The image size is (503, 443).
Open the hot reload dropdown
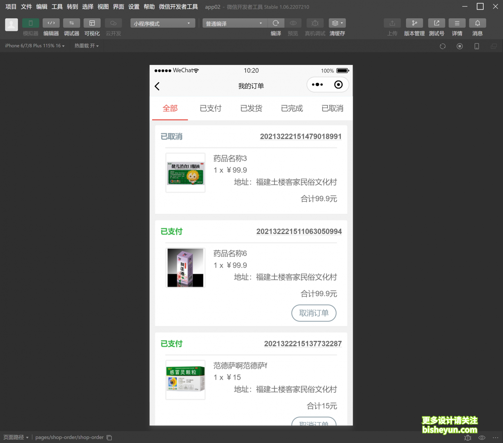coord(86,46)
